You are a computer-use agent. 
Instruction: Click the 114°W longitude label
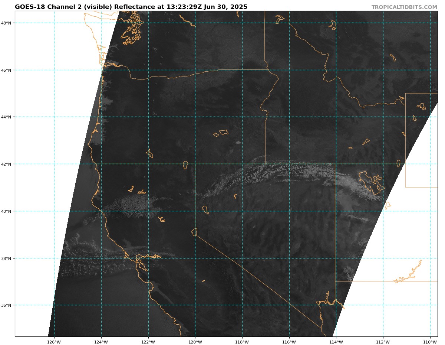[336, 342]
